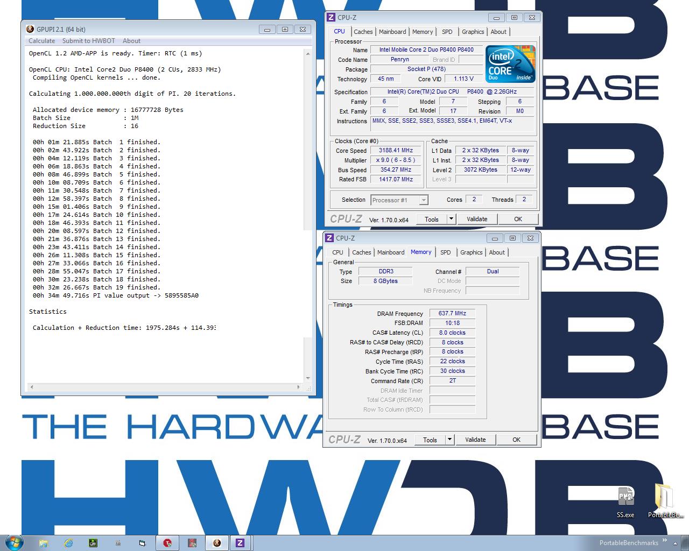
Task: Open Graphics tab in CPU-Z processor window
Action: pos(473,32)
